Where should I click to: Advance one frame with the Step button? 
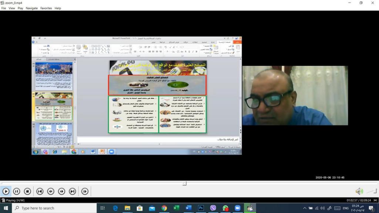85,191
